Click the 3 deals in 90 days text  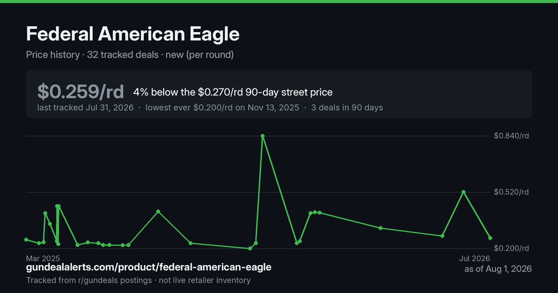[x=347, y=107]
